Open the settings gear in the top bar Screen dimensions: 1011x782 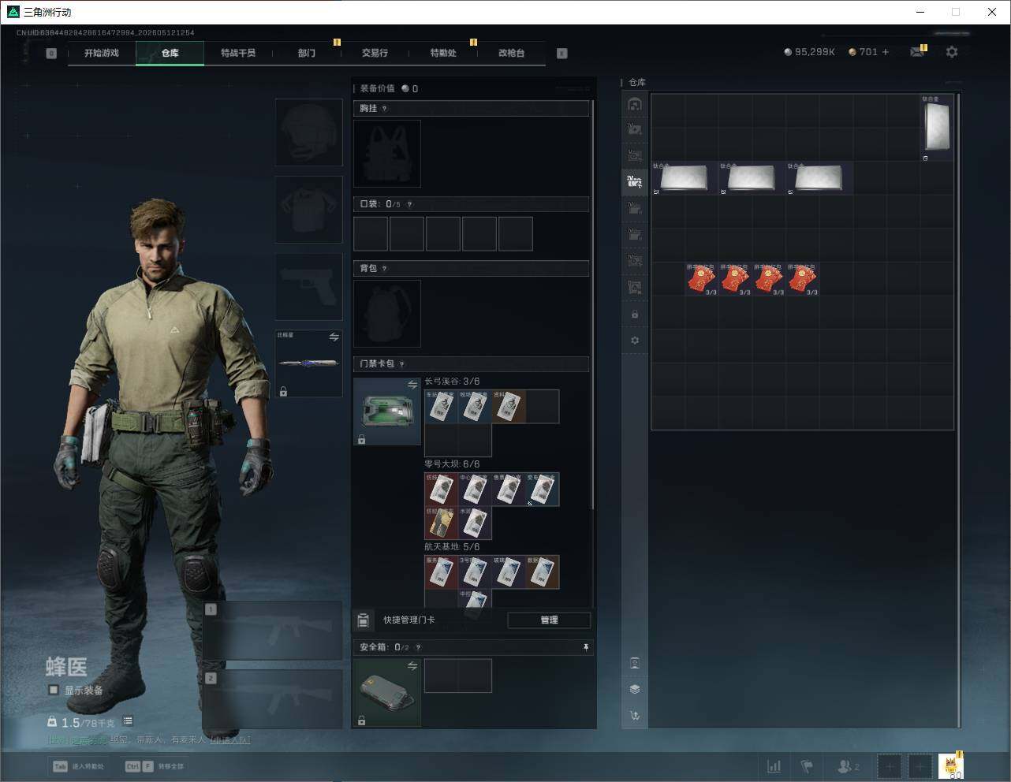952,52
